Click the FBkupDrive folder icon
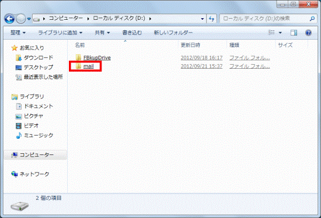Image resolution: width=321 pixels, height=218 pixels. click(78, 58)
